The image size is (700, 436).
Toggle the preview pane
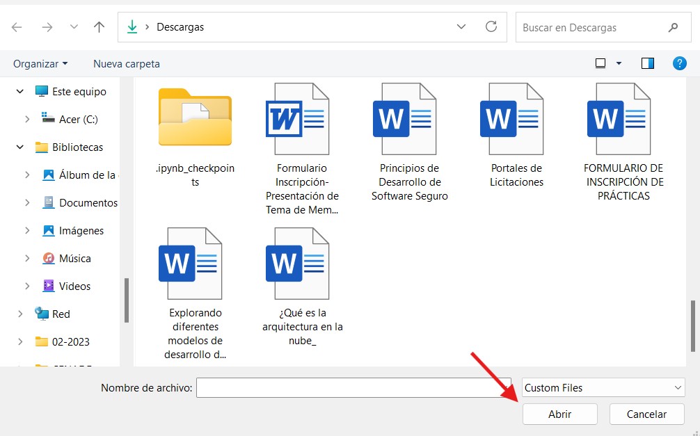tap(648, 63)
